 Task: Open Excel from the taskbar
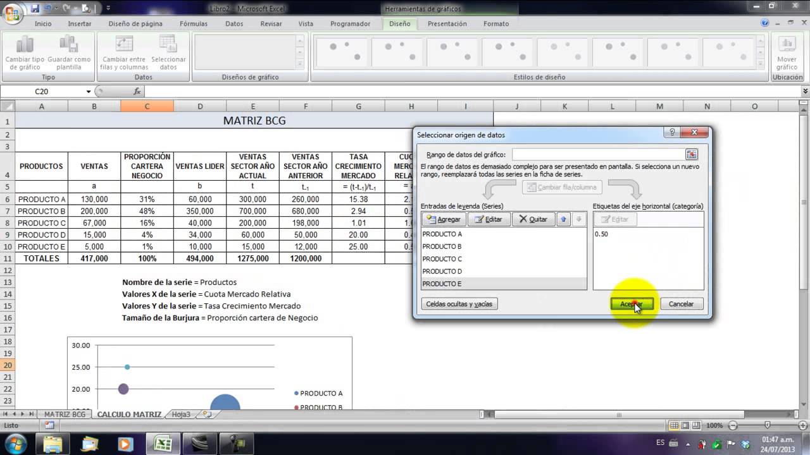click(x=163, y=444)
